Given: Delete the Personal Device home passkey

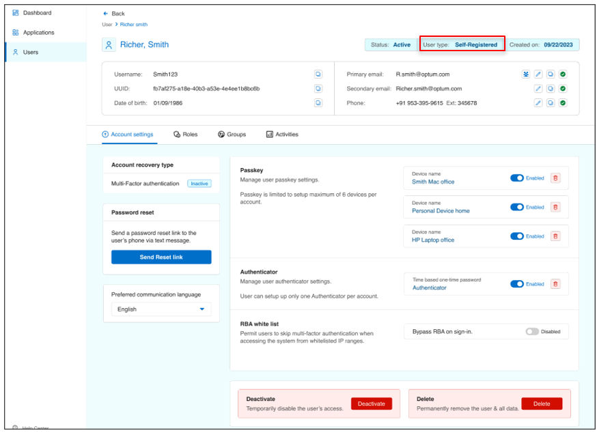Looking at the screenshot, I should [555, 207].
